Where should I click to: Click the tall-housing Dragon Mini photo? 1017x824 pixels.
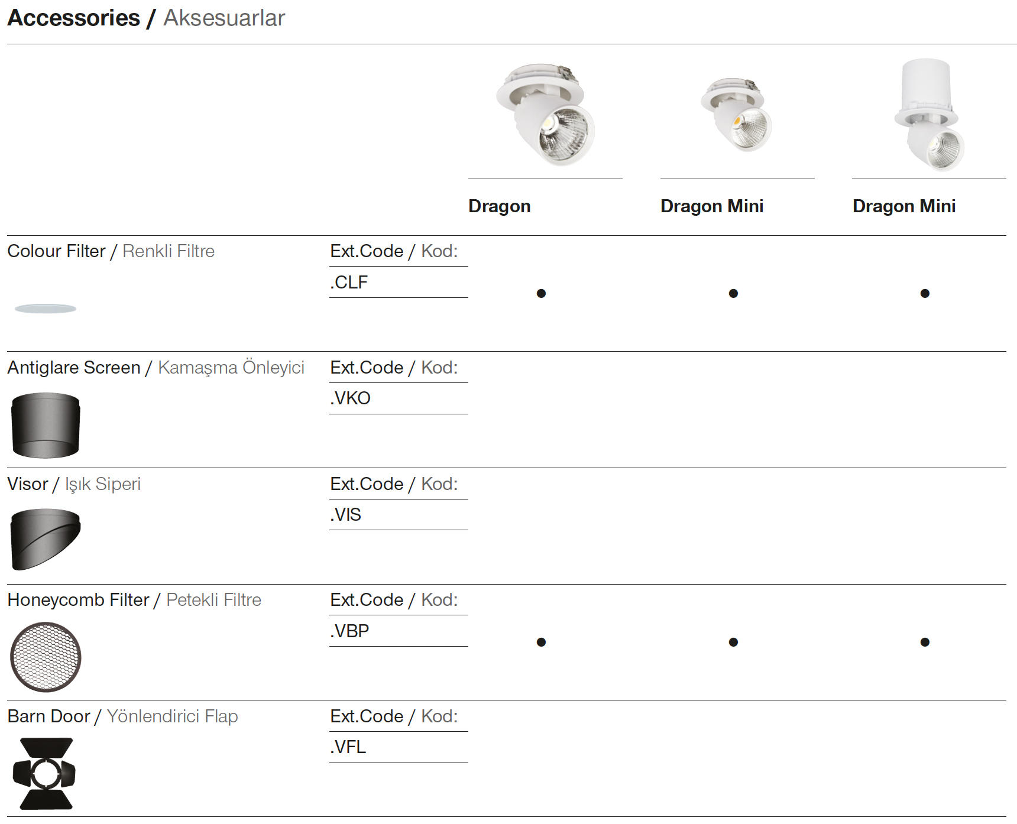tap(928, 114)
